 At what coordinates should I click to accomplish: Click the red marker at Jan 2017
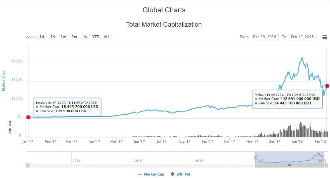click(28, 117)
